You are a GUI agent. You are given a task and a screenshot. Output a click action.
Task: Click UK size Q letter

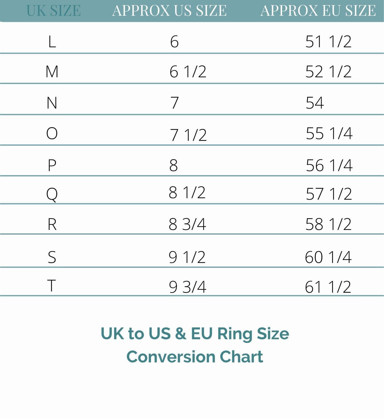[52, 194]
